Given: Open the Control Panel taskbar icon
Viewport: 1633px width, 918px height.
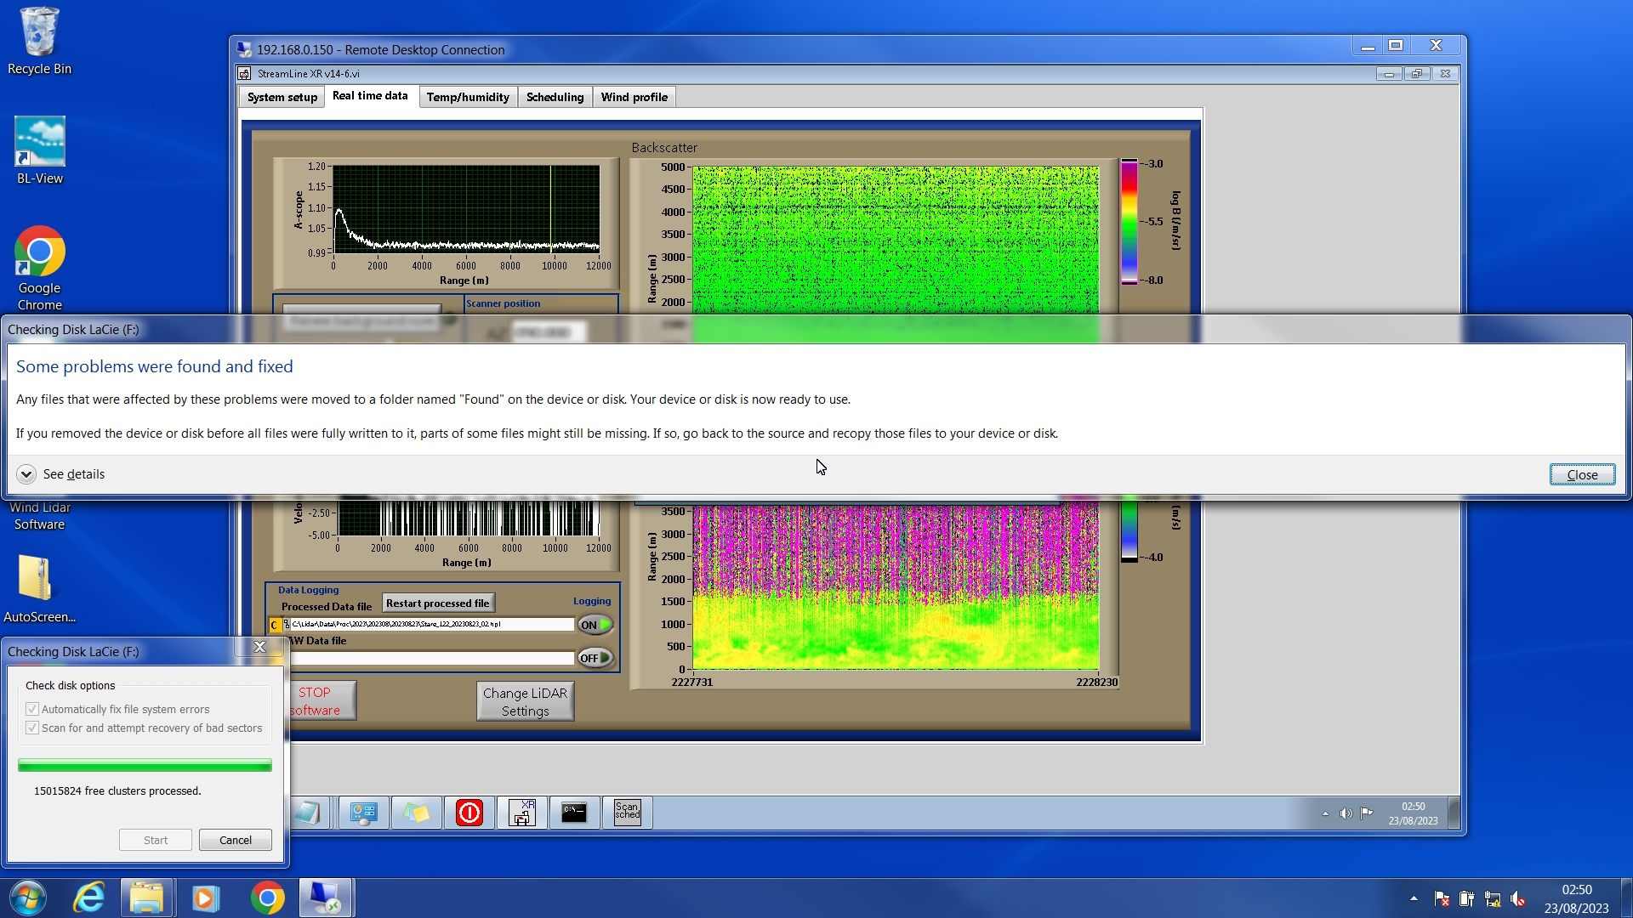Looking at the screenshot, I should 363,812.
